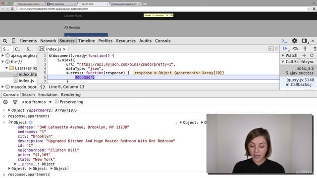The height and width of the screenshot is (178, 317).
Task: Select the index.js editor tab
Action: pyautogui.click(x=53, y=49)
